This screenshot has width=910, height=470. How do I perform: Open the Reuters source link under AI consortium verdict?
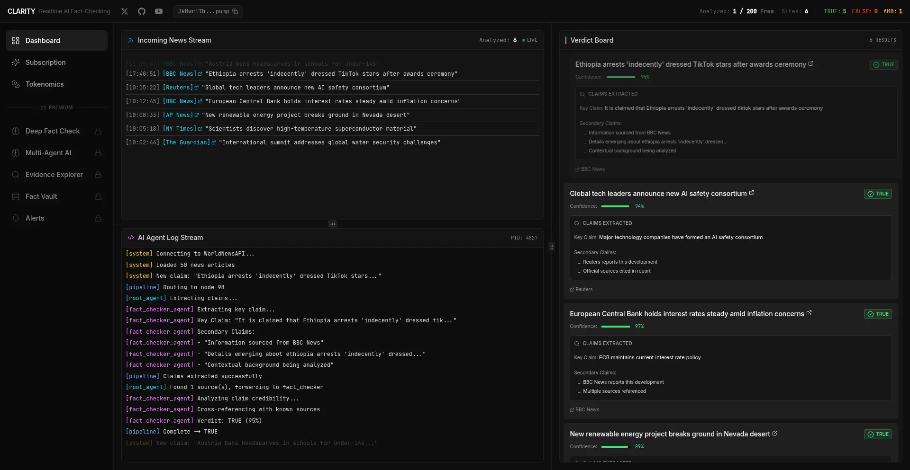[582, 289]
